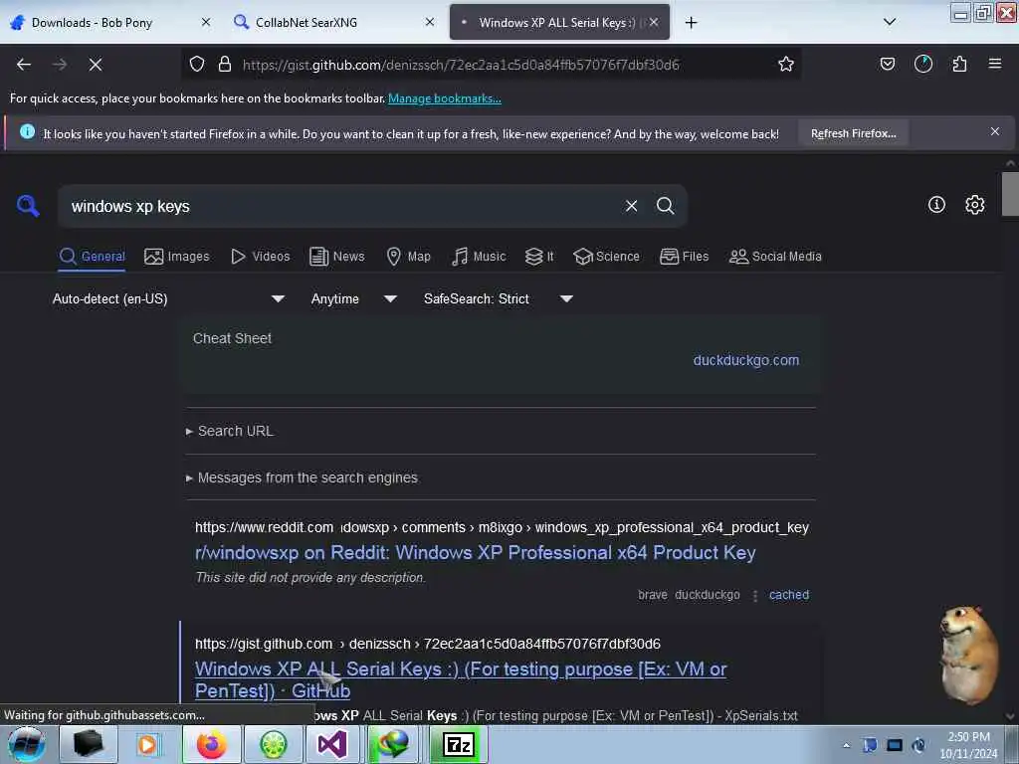Open Firefox account profile icon
This screenshot has height=764, width=1019.
(922, 64)
